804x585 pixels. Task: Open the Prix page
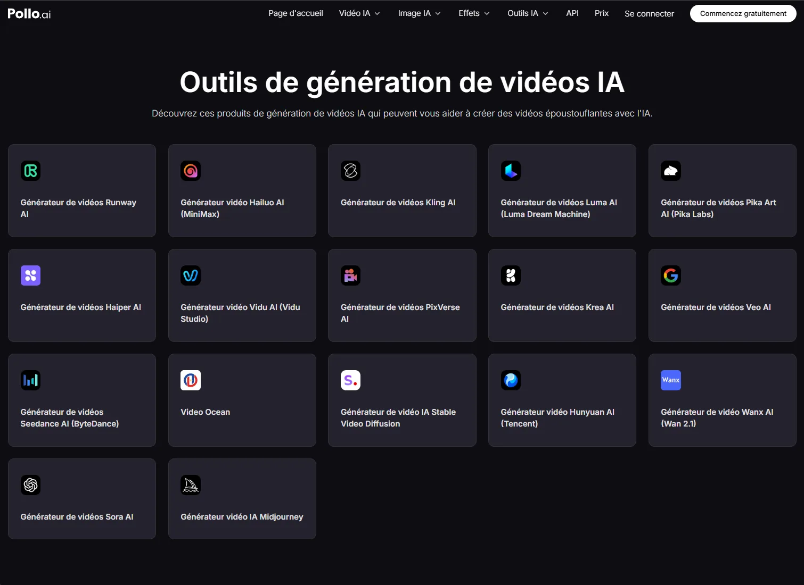click(602, 13)
